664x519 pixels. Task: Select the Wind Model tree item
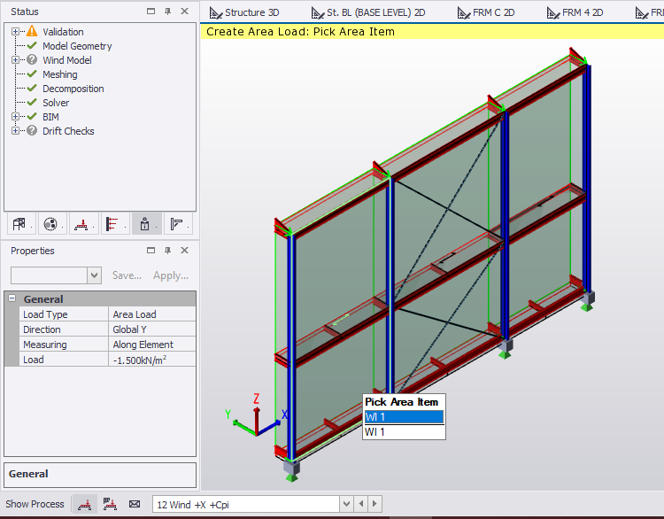tap(67, 60)
